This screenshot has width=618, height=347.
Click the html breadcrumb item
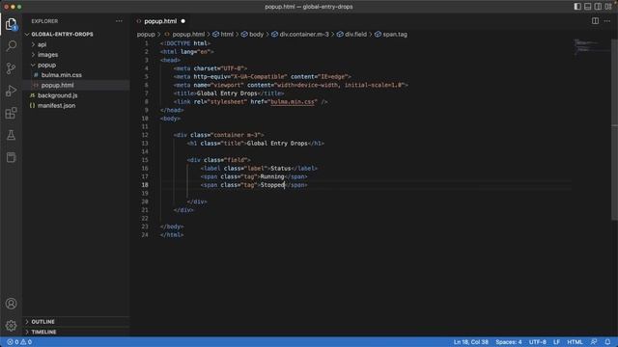click(227, 35)
